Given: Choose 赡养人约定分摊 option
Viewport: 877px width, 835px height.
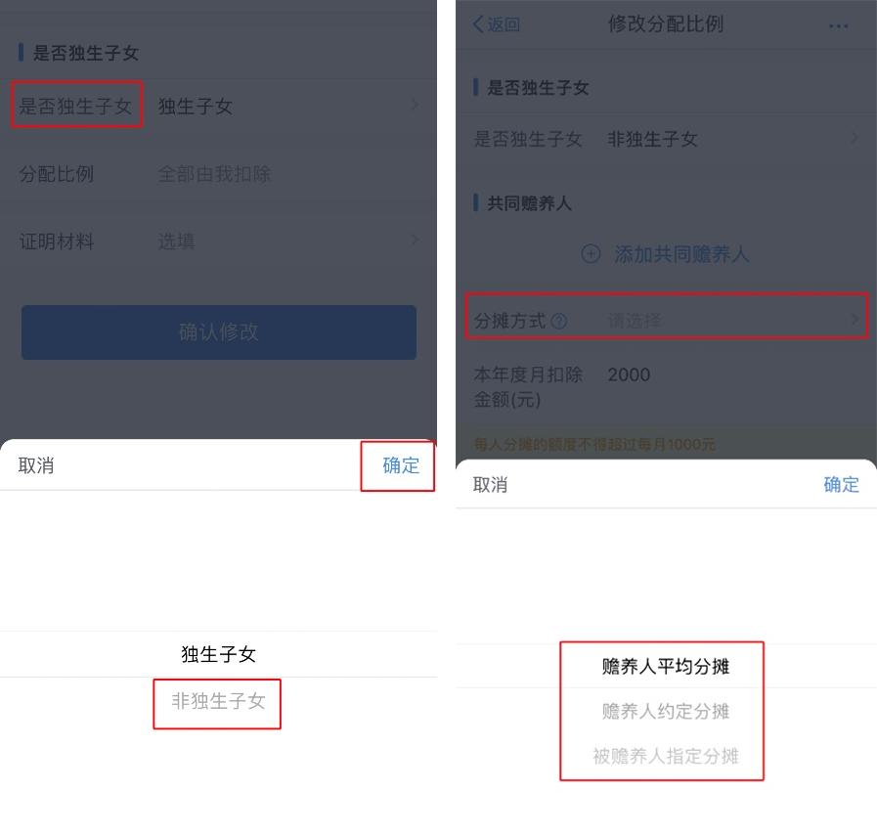Looking at the screenshot, I should point(665,712).
